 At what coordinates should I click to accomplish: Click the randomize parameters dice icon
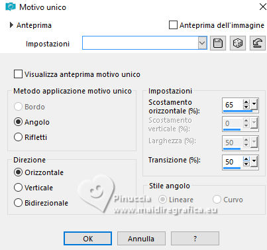coord(238,43)
